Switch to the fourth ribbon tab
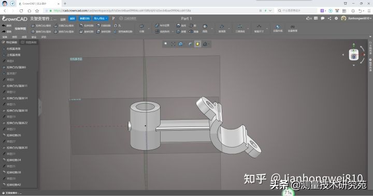 click(x=34, y=37)
